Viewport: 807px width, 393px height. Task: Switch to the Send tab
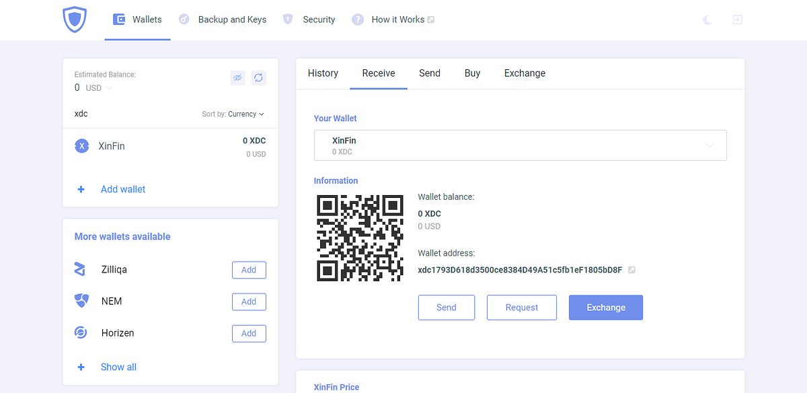click(430, 73)
